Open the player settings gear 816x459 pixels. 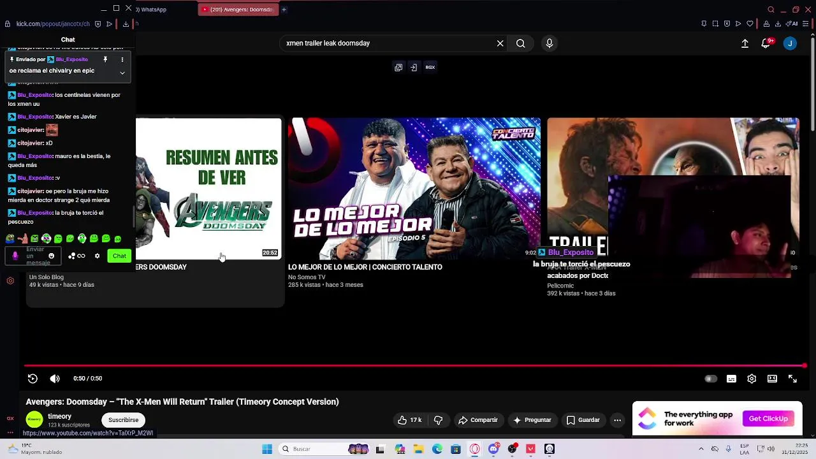click(752, 379)
